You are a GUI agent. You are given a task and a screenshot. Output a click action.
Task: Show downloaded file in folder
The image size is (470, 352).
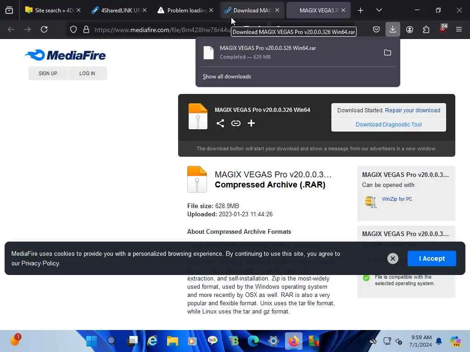(x=387, y=53)
